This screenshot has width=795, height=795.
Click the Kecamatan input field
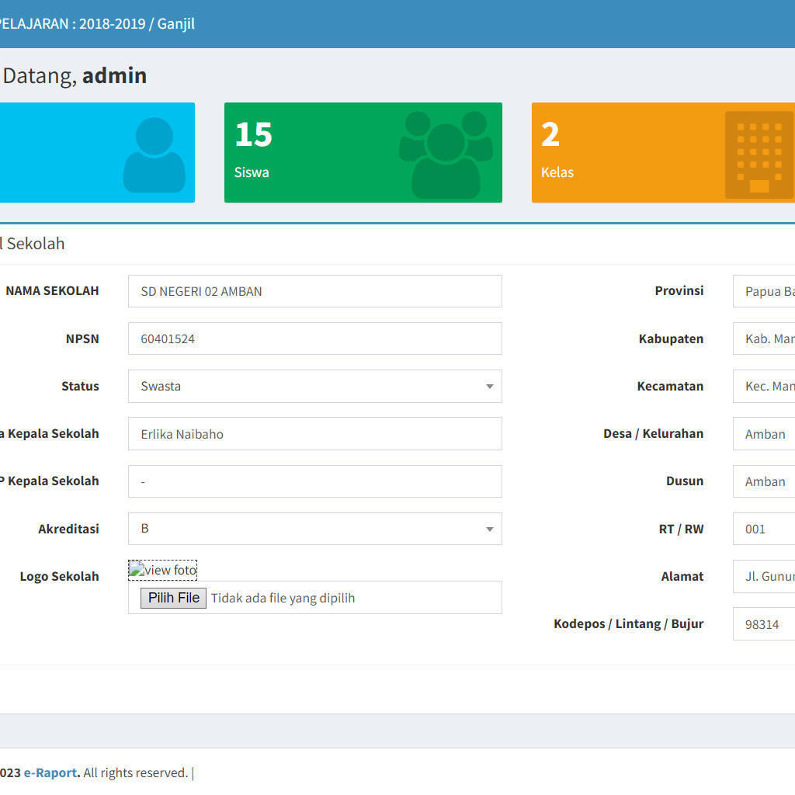(x=764, y=387)
